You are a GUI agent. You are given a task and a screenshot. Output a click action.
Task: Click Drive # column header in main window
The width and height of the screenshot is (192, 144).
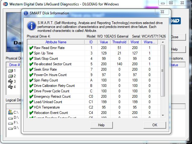(x=14, y=65)
